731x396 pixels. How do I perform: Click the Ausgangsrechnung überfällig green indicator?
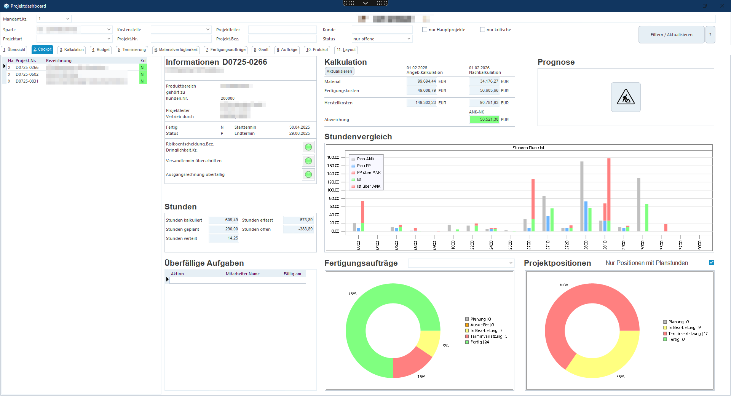(308, 174)
